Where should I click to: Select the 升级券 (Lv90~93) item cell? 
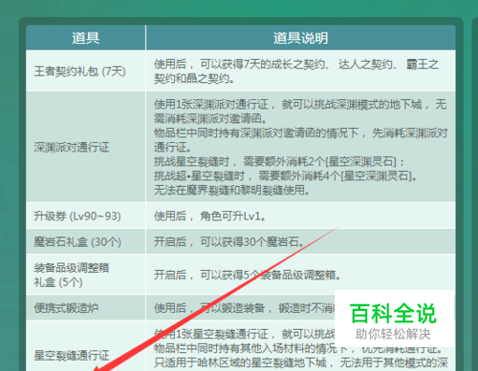[x=86, y=216]
